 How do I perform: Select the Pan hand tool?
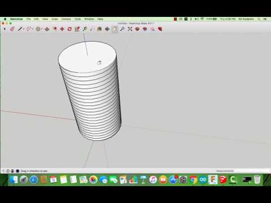[115, 29]
